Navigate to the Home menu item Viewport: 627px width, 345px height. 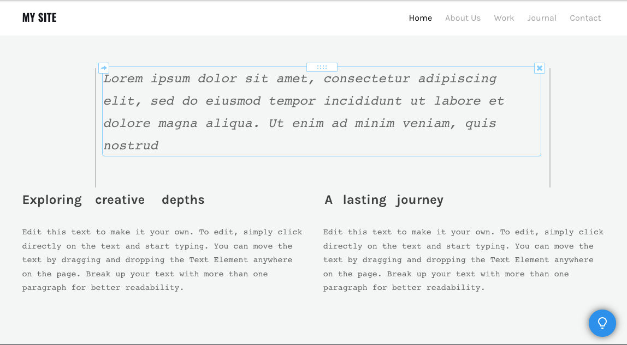[420, 18]
